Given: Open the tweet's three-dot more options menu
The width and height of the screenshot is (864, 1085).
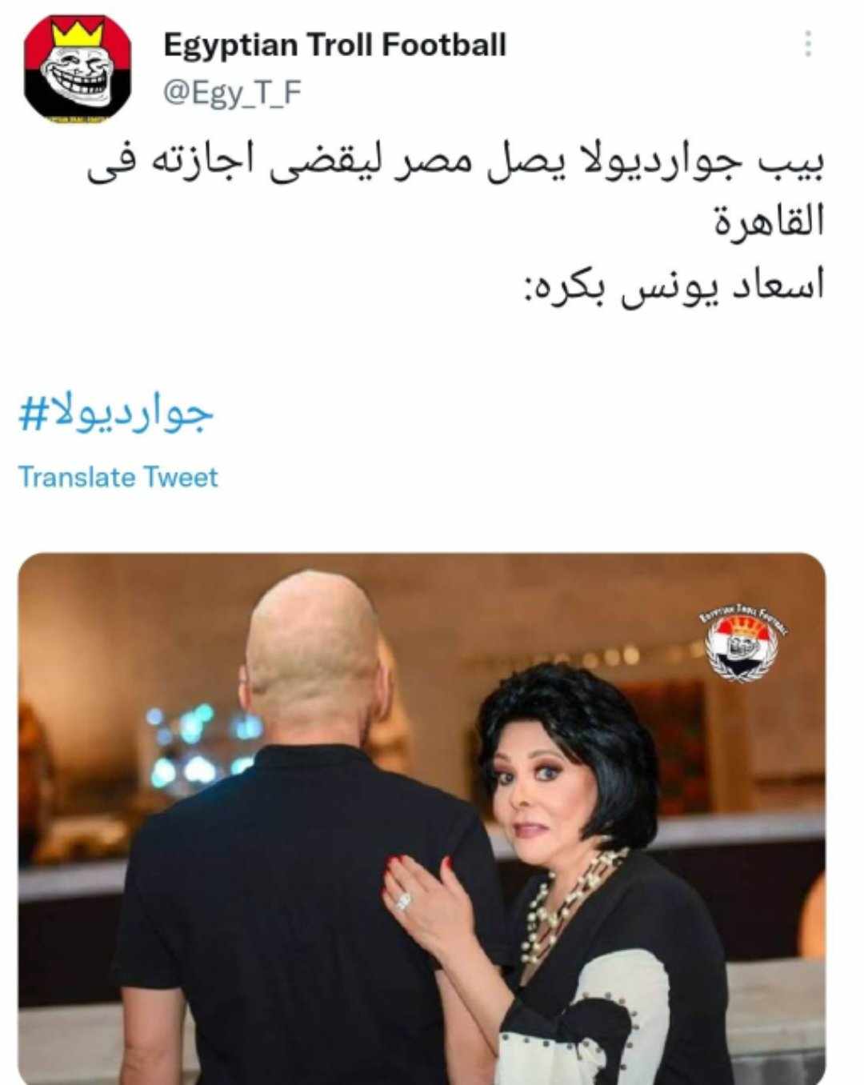Looking at the screenshot, I should [x=808, y=44].
